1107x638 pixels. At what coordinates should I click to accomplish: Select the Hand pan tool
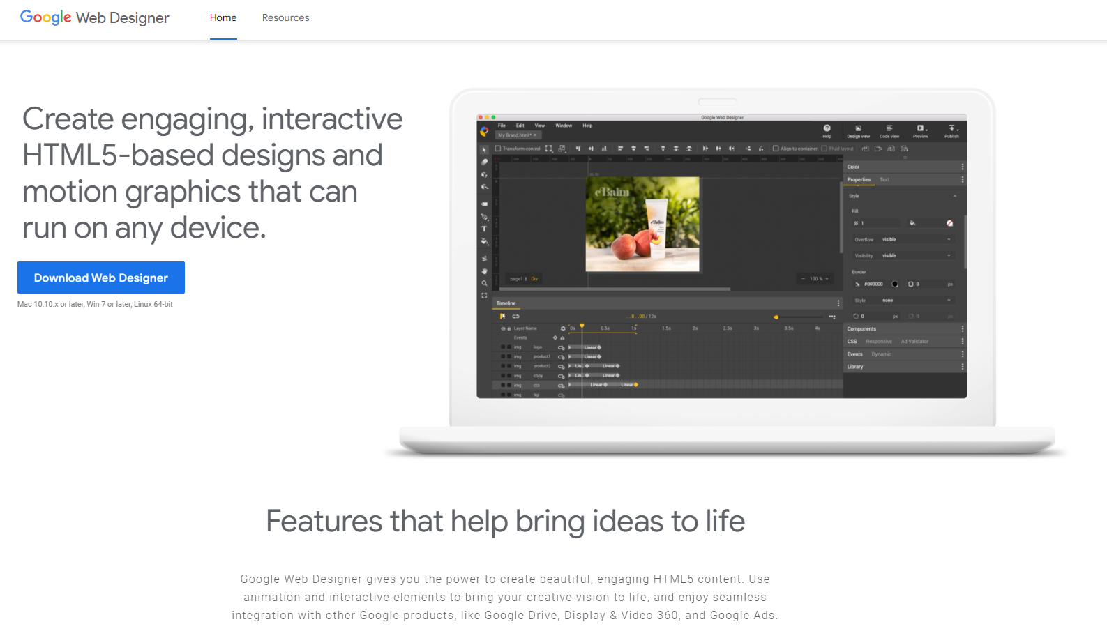pyautogui.click(x=484, y=271)
